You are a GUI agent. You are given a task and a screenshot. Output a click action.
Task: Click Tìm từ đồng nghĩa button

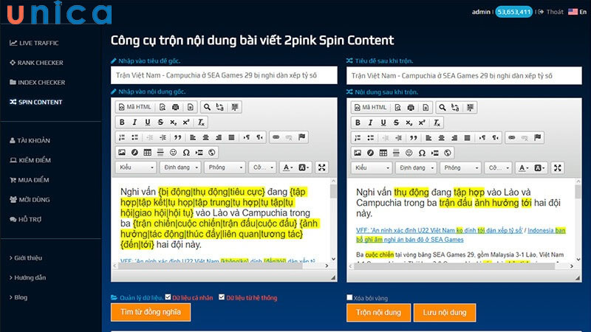click(x=151, y=312)
